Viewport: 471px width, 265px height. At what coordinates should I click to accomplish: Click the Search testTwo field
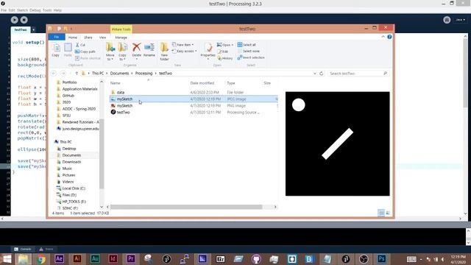click(358, 74)
